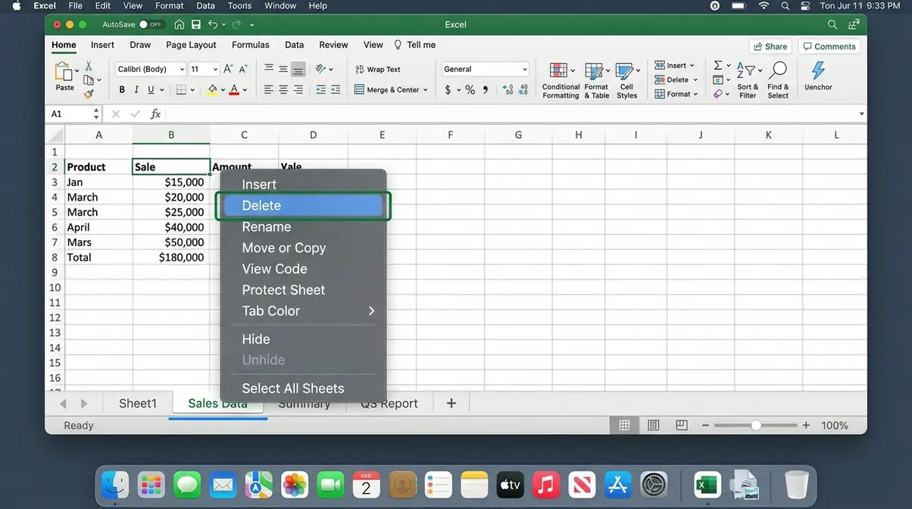Screen dimensions: 912x509
Task: Click the Decrease Font Size icon
Action: [242, 69]
